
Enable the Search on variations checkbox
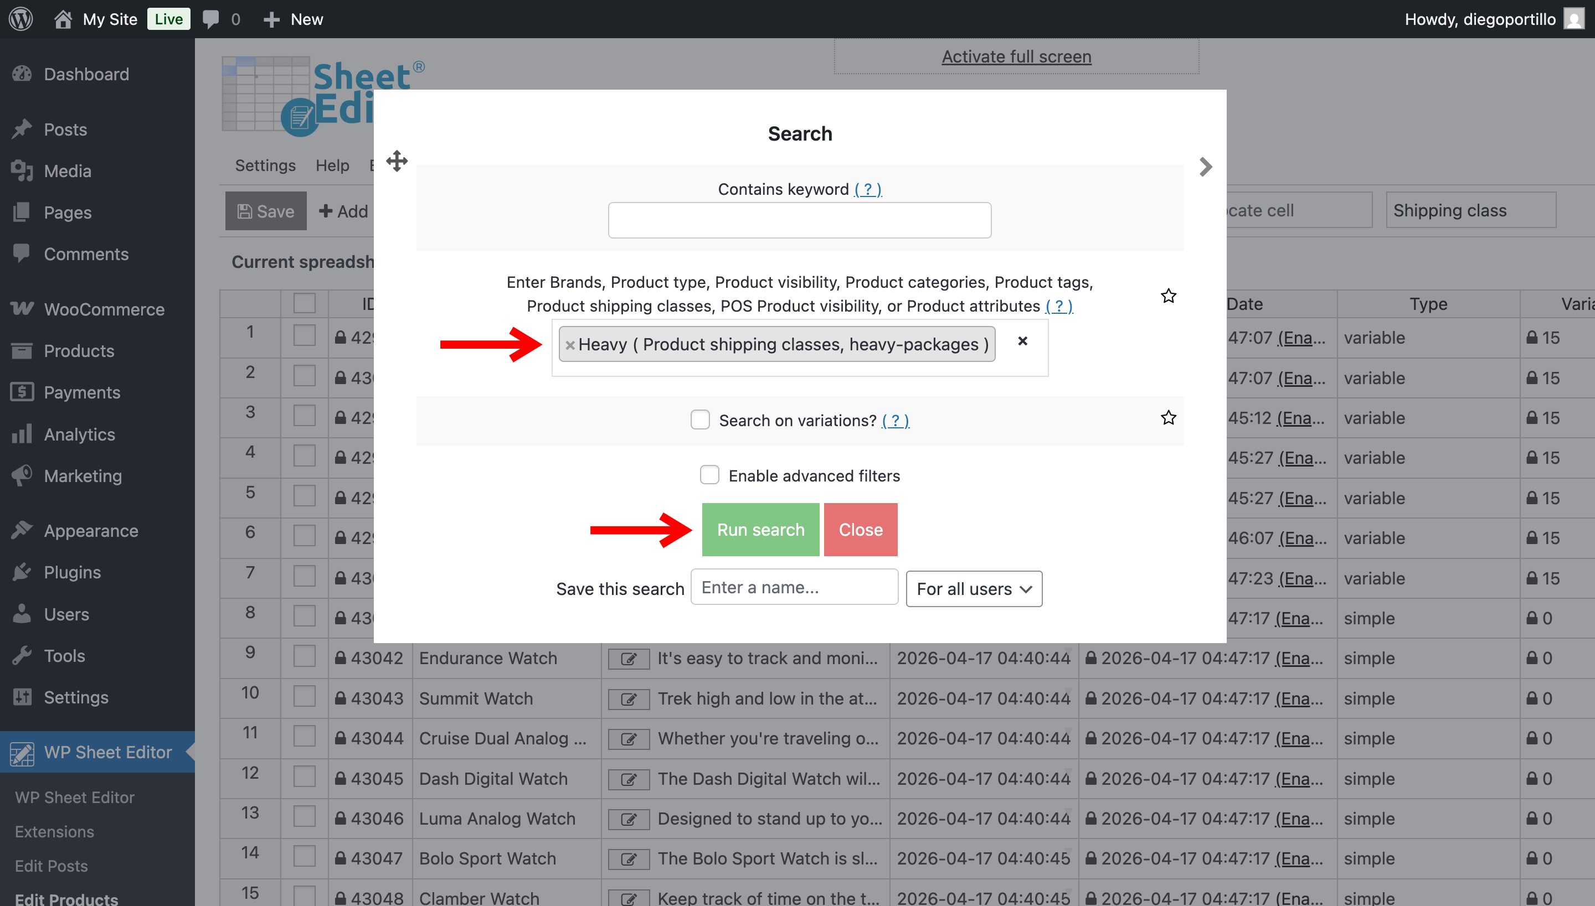point(700,420)
